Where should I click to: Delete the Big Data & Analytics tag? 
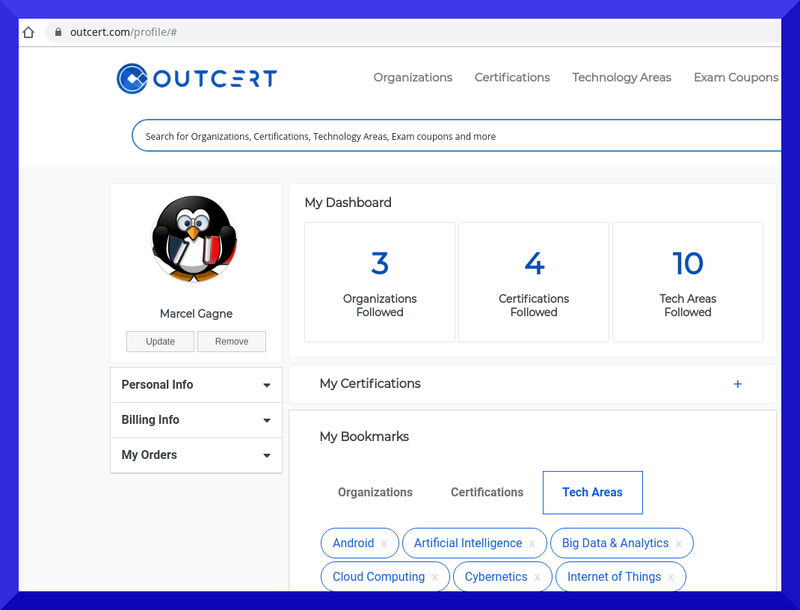[x=679, y=543]
